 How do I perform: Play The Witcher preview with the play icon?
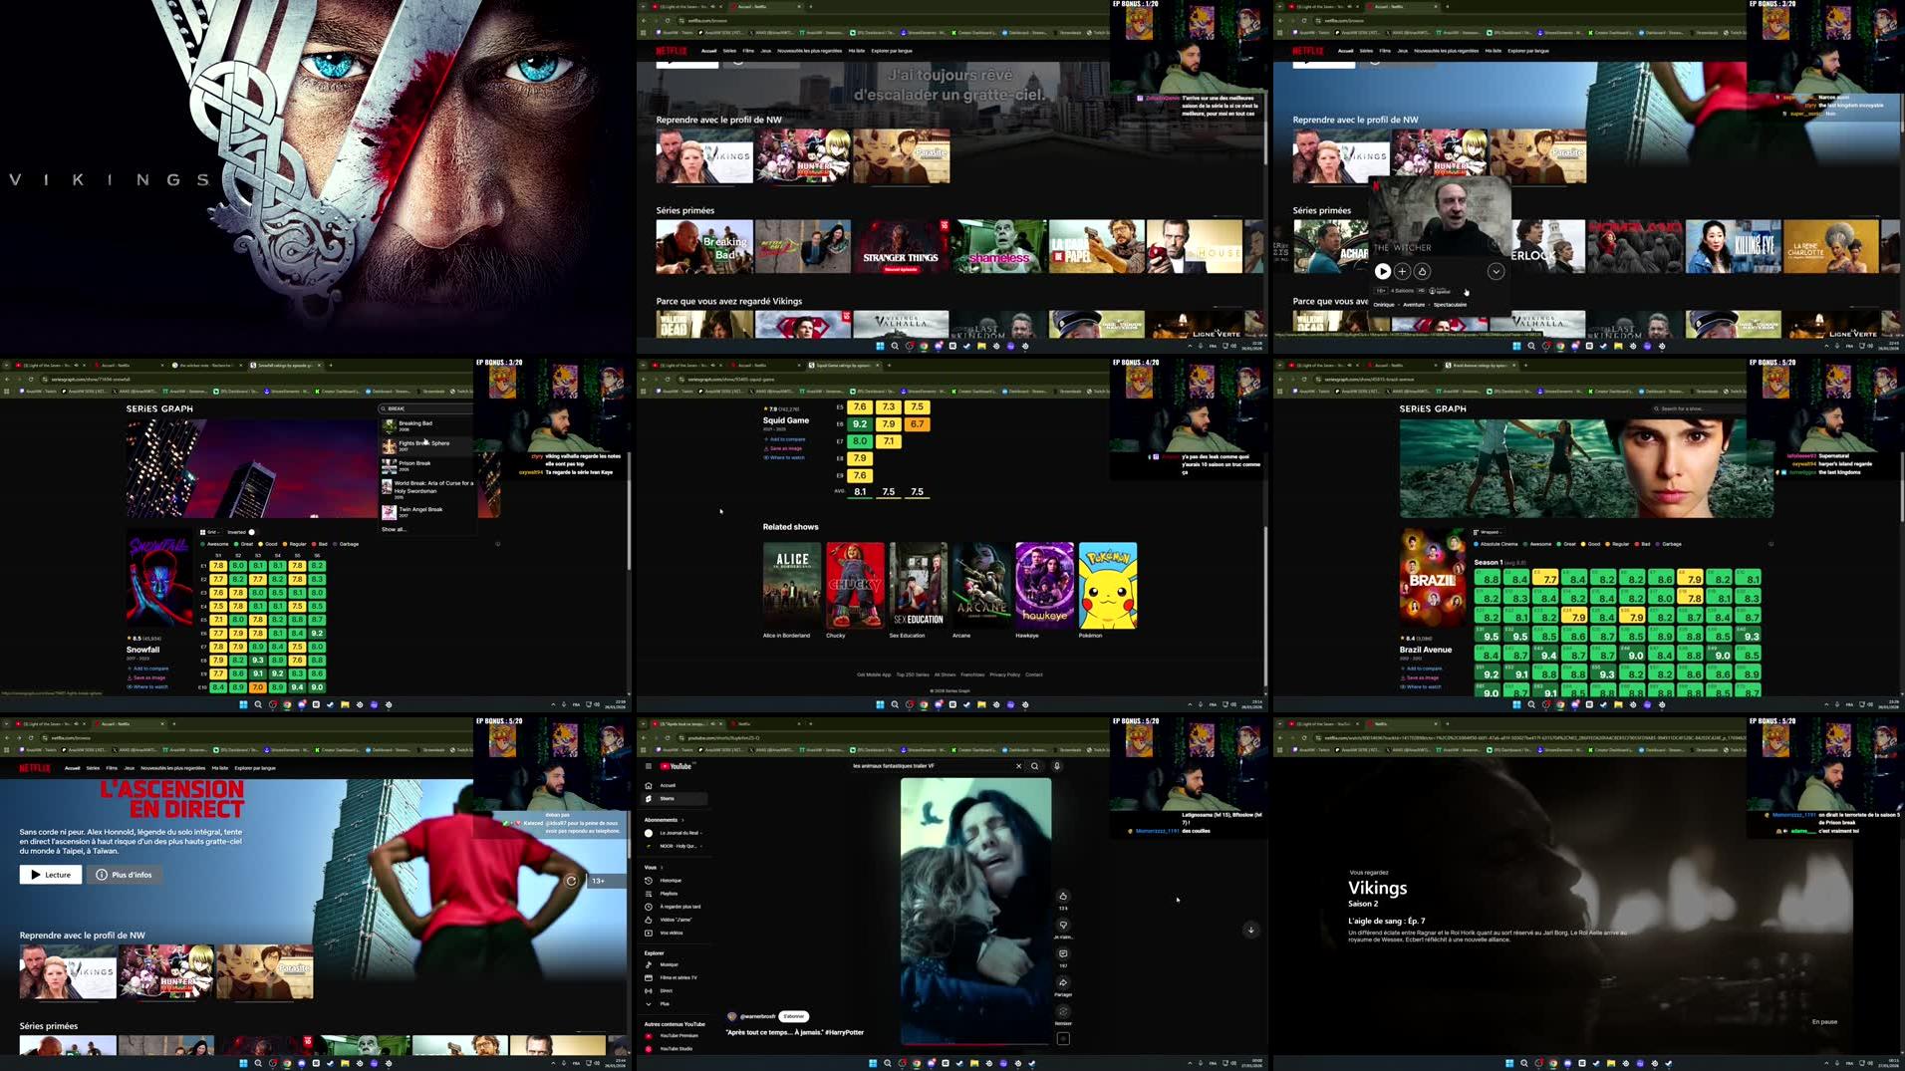point(1383,272)
